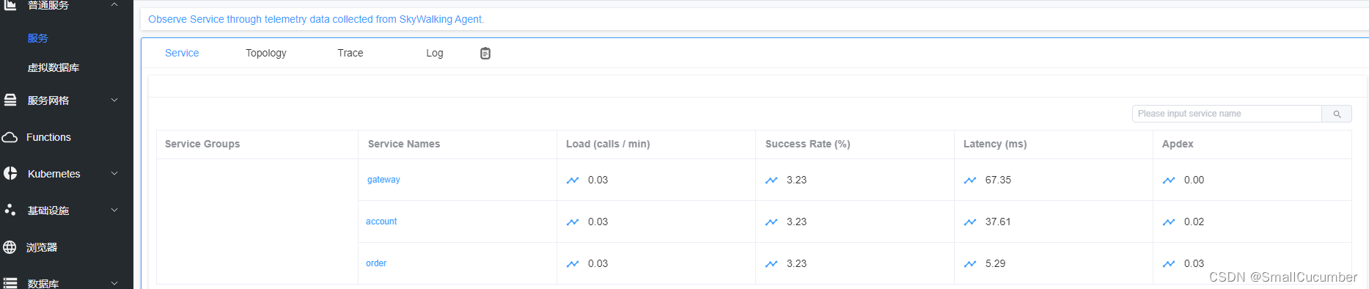Image resolution: width=1369 pixels, height=289 pixels.
Task: Switch to the Service tab
Action: tap(182, 53)
